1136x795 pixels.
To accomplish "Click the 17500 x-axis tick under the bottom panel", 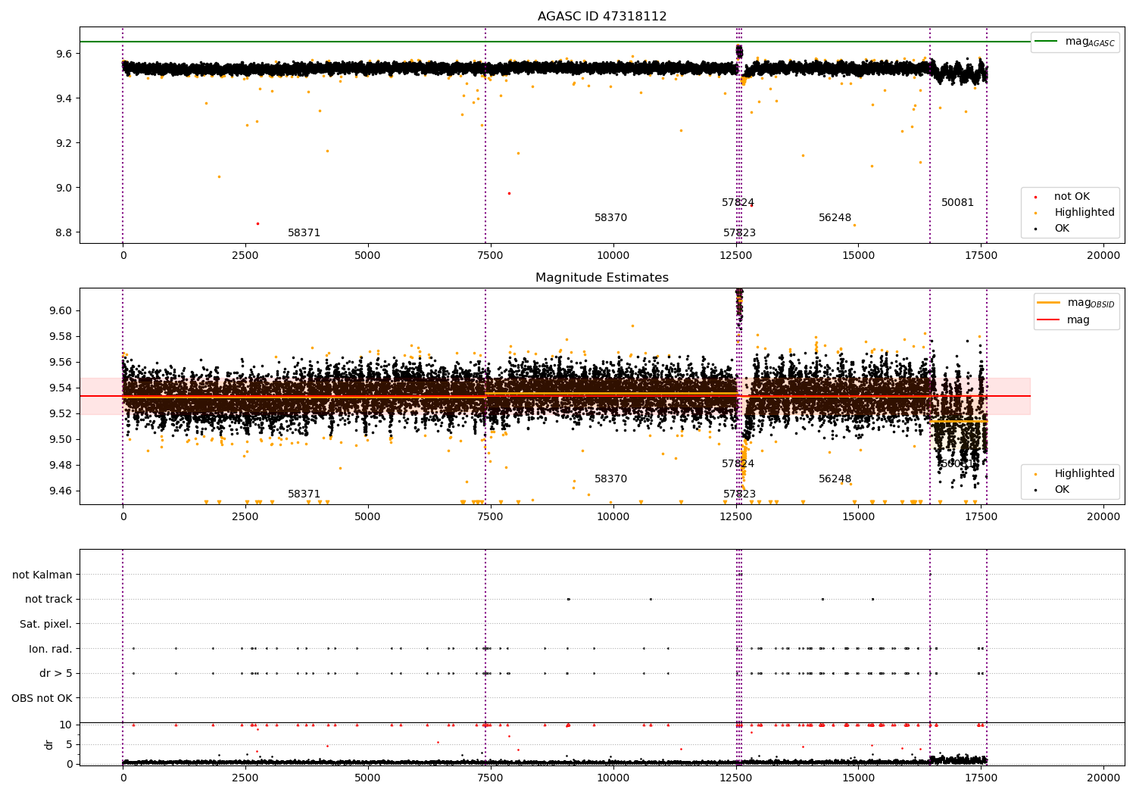I will tap(981, 778).
